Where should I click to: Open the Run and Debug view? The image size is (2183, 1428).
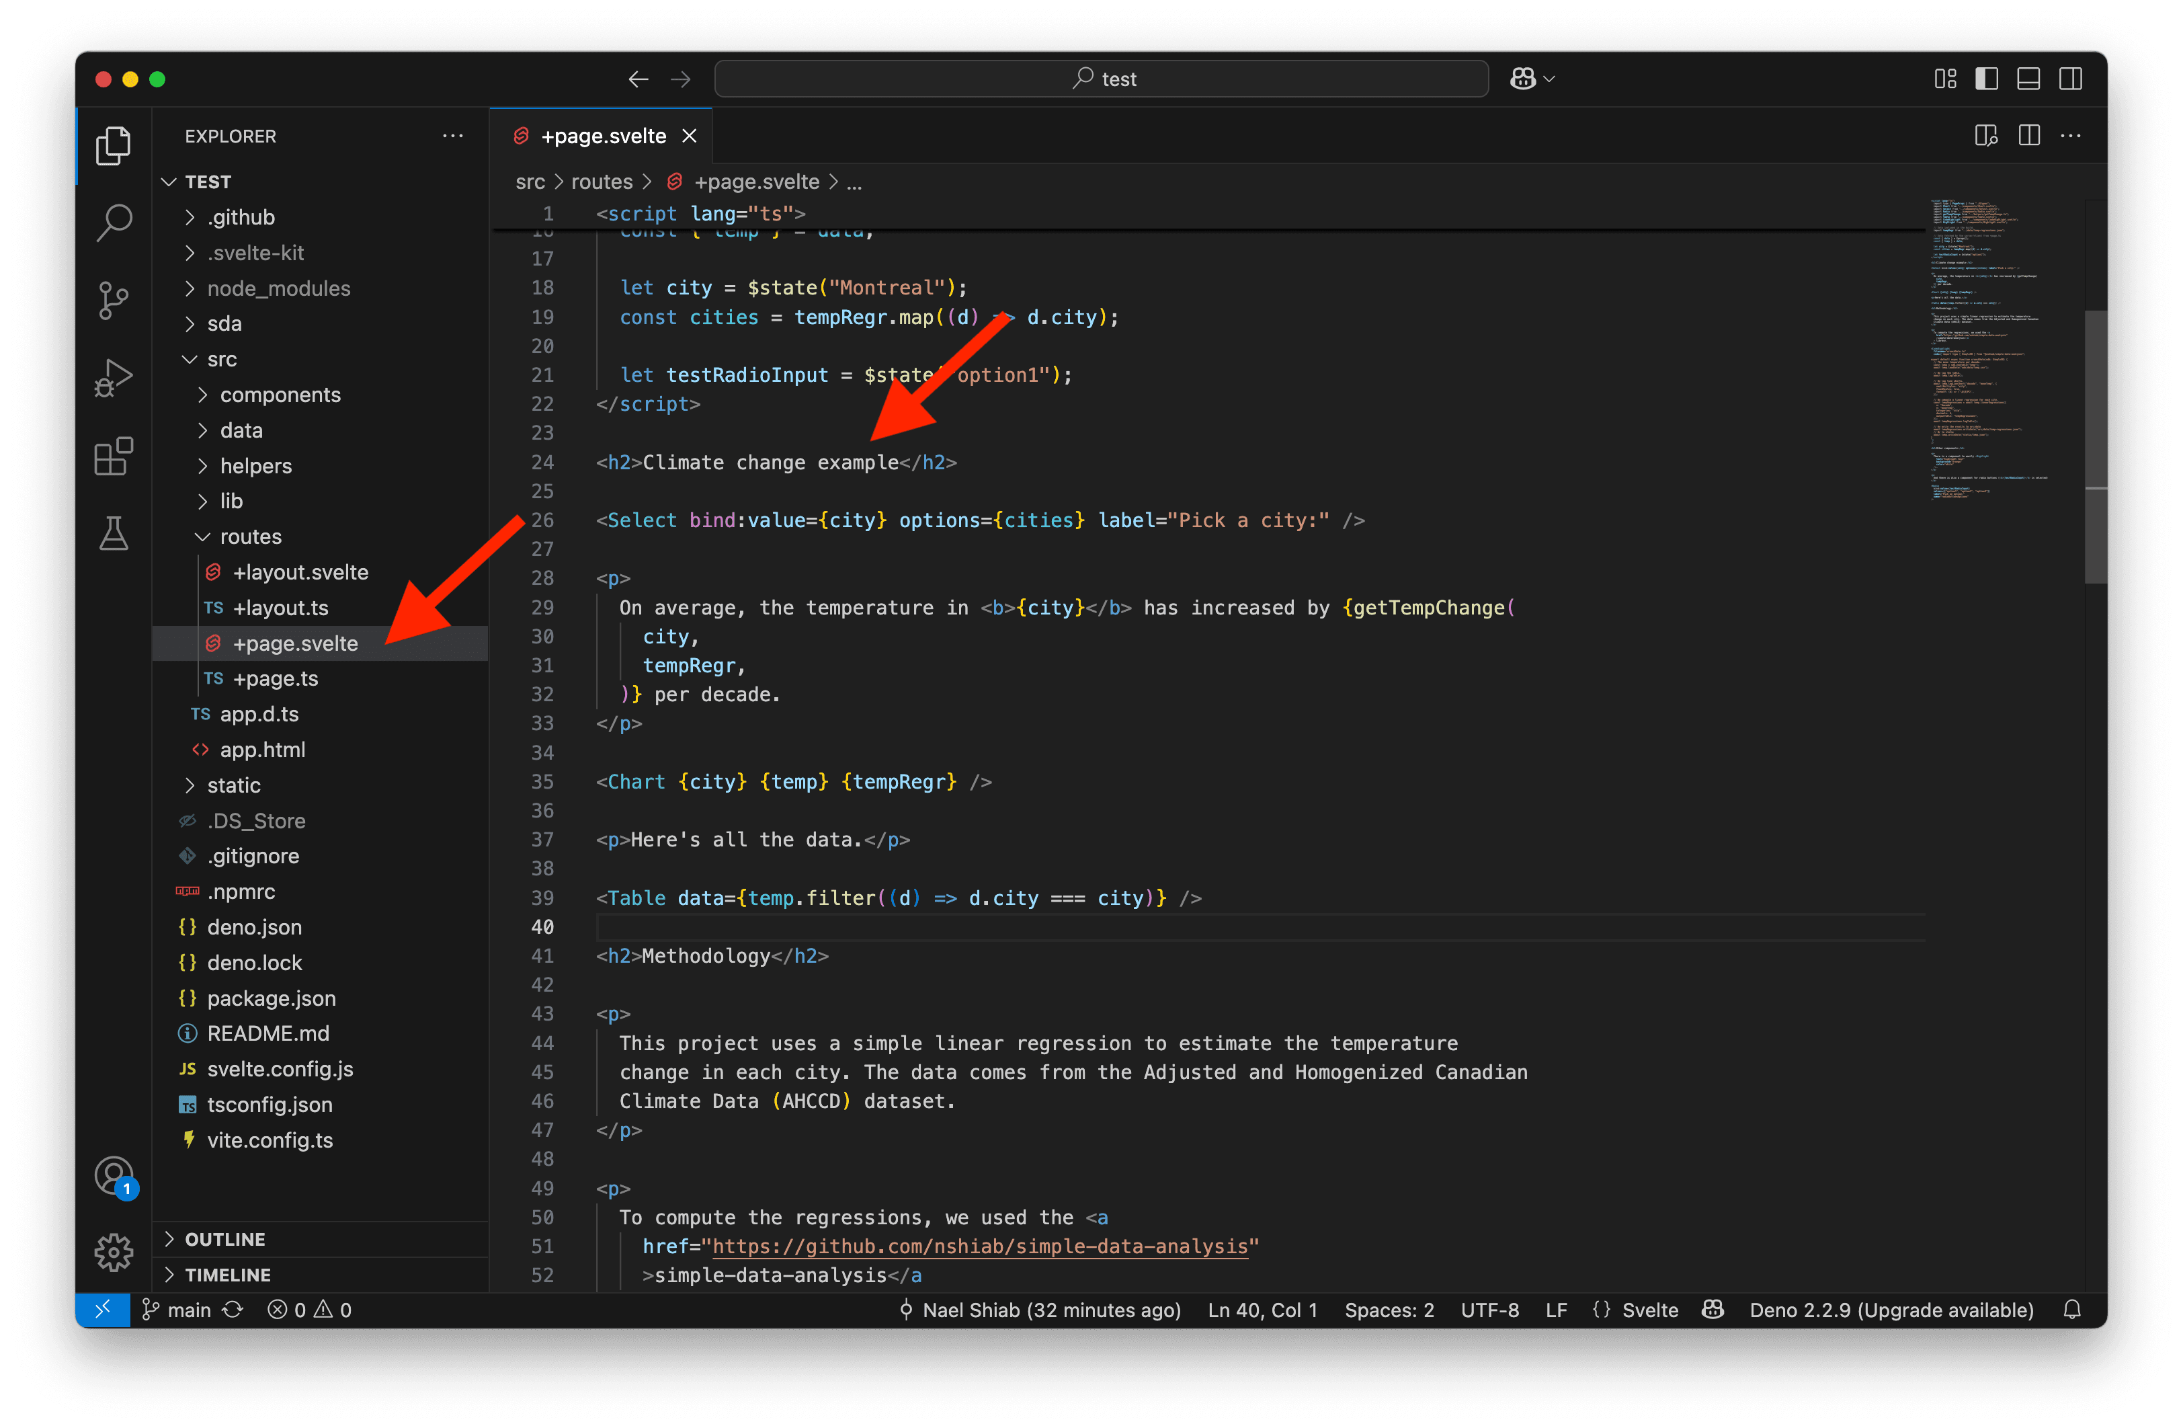[x=114, y=378]
